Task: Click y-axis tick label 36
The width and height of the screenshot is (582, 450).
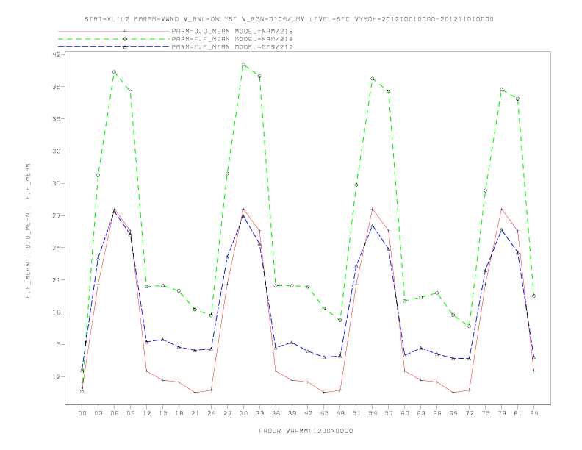Action: tap(57, 119)
